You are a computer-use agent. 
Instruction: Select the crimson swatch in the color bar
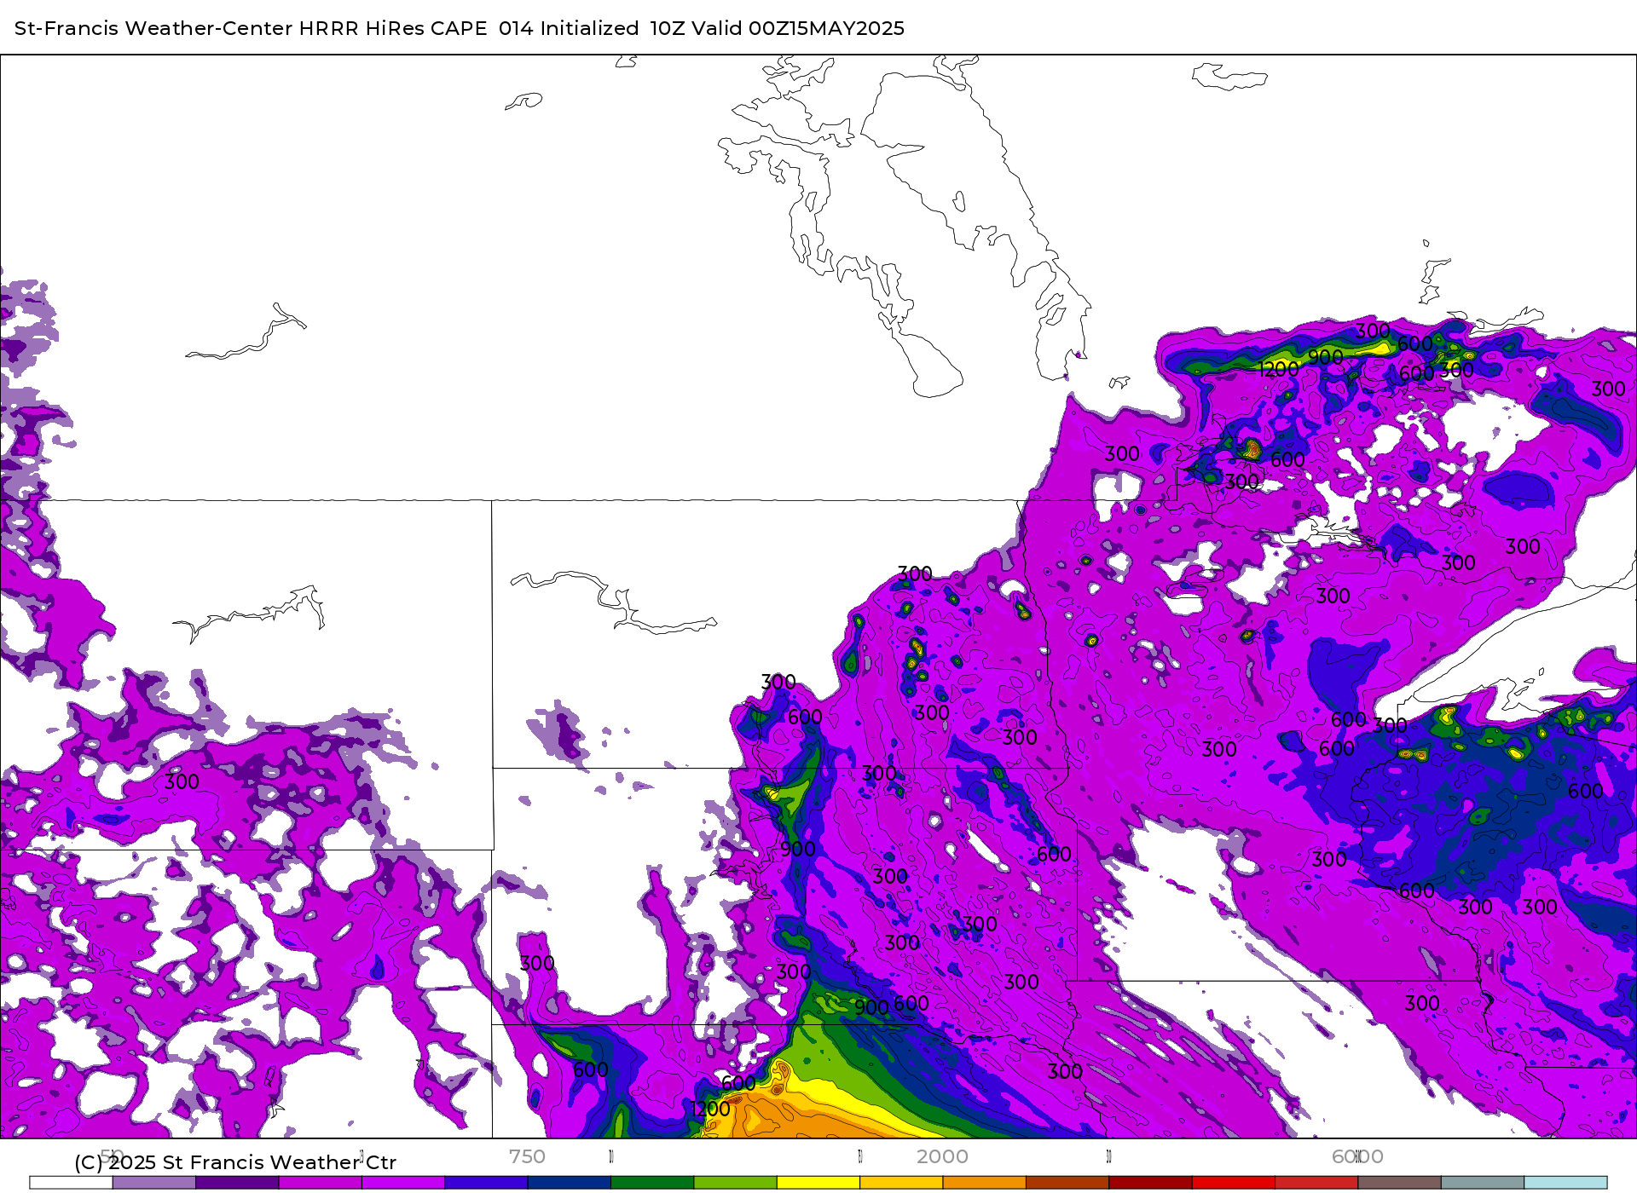click(x=1316, y=1183)
